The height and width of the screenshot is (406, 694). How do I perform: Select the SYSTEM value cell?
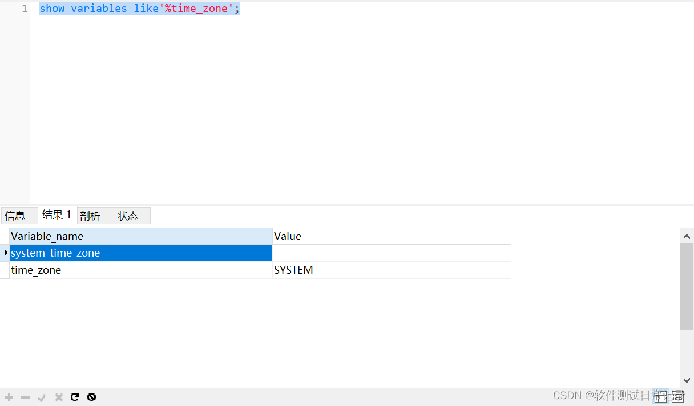(x=392, y=270)
